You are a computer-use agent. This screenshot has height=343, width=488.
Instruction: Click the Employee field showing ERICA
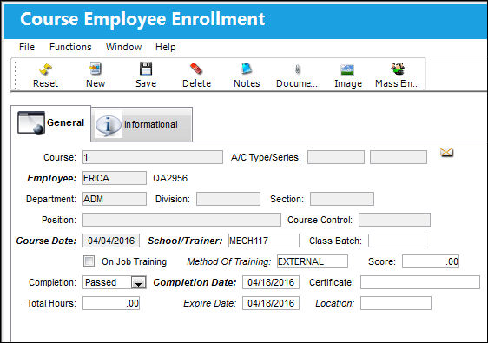click(115, 178)
